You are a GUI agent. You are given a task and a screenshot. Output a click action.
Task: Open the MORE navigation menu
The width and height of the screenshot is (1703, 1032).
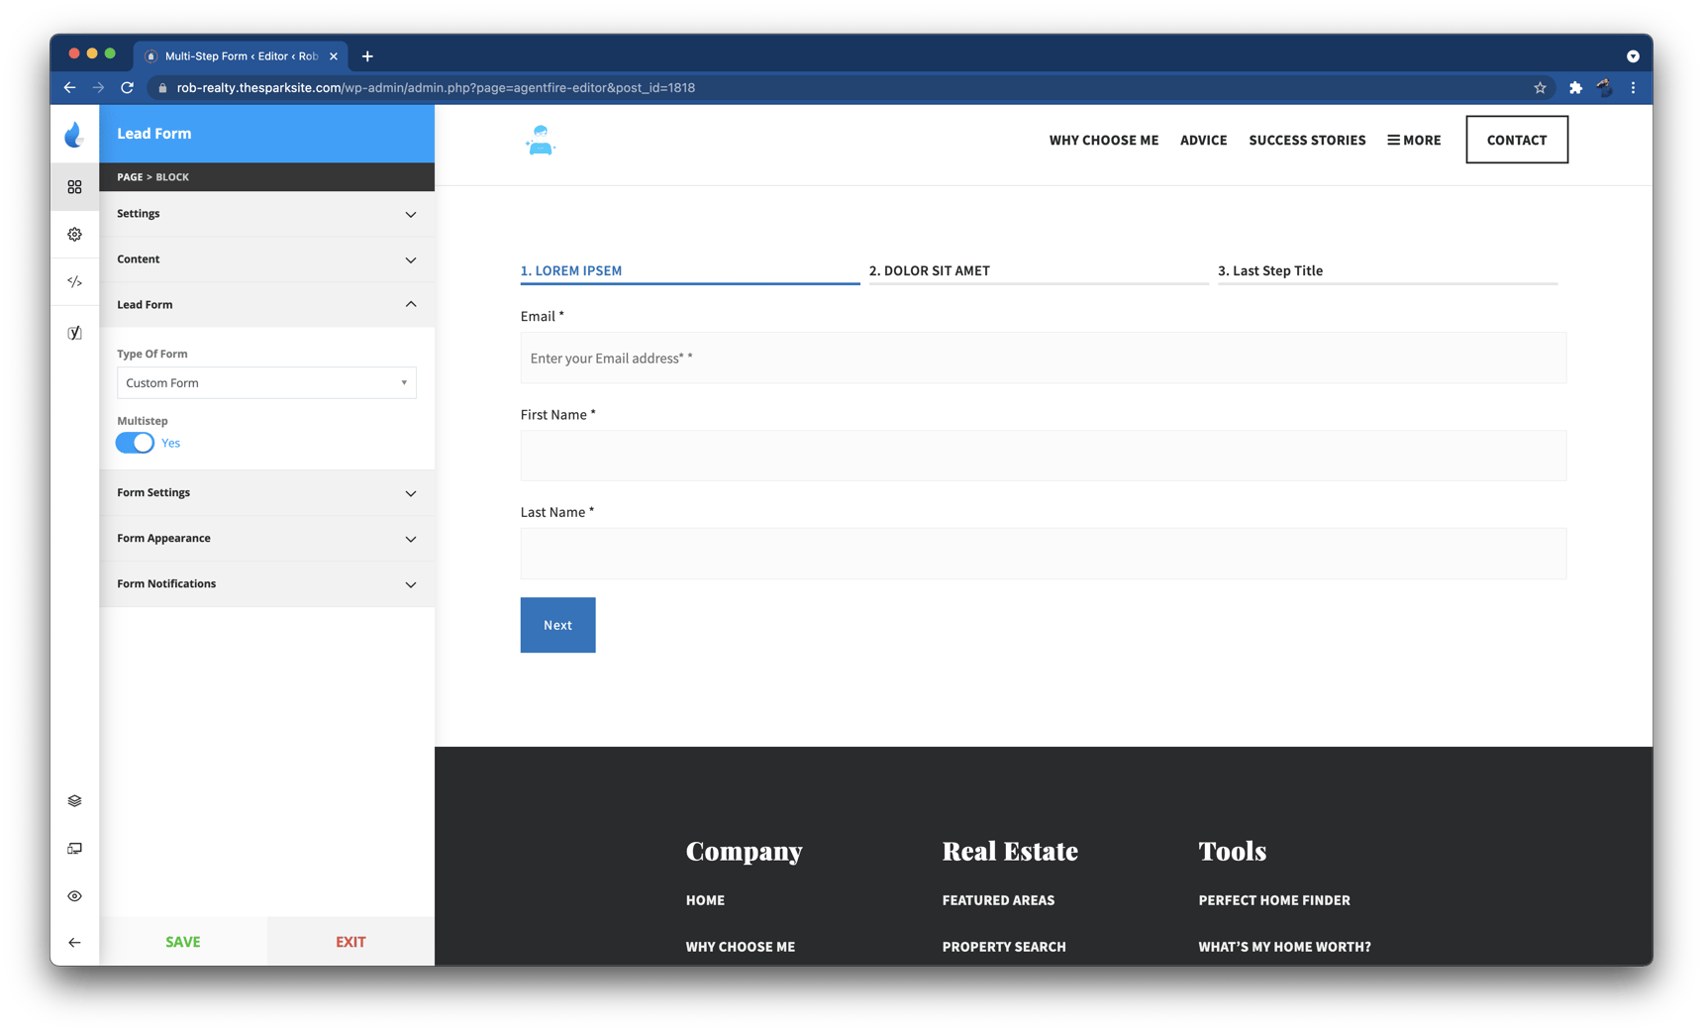tap(1414, 140)
